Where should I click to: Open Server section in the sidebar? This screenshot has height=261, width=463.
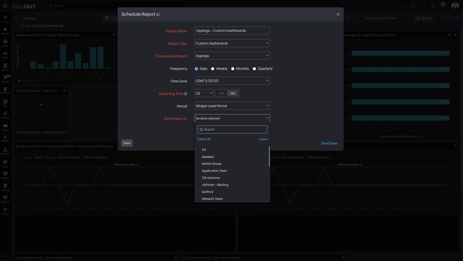5,67
